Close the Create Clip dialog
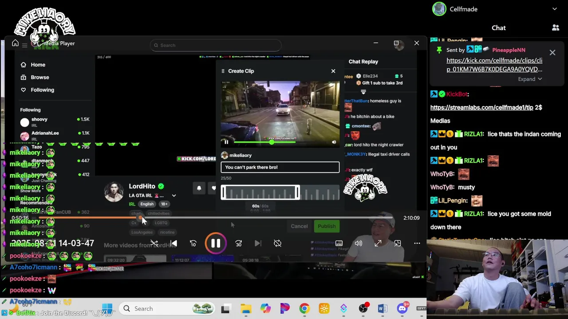This screenshot has width=568, height=319. (333, 71)
